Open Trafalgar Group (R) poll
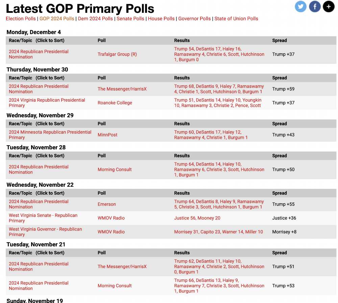The width and height of the screenshot is (338, 303). (117, 54)
